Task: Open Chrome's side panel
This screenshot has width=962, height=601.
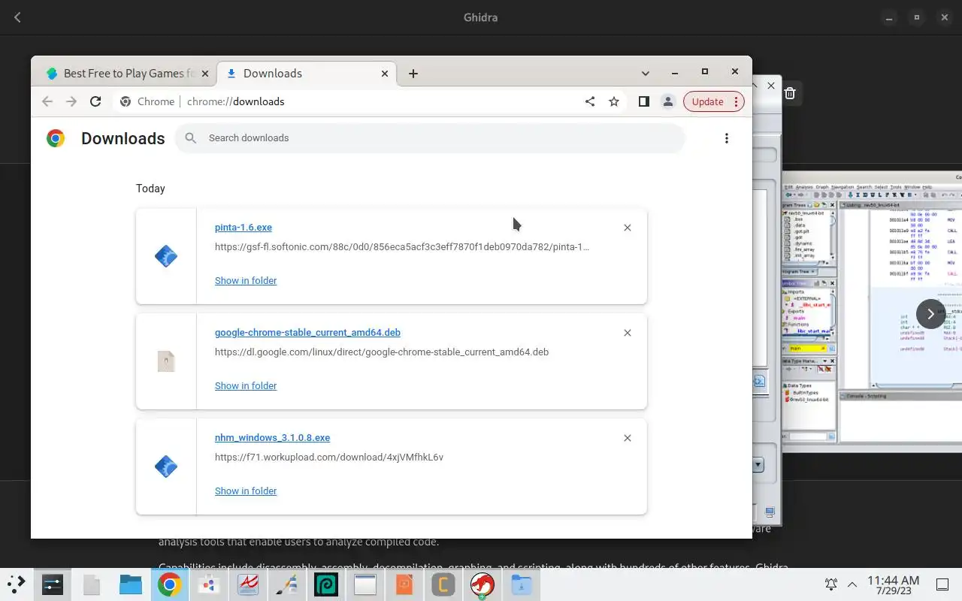Action: pyautogui.click(x=643, y=101)
